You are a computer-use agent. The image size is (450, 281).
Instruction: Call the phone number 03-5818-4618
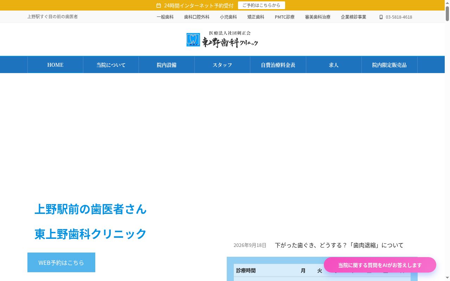click(x=399, y=17)
